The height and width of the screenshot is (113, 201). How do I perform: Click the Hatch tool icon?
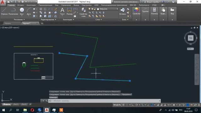(x=34, y=16)
